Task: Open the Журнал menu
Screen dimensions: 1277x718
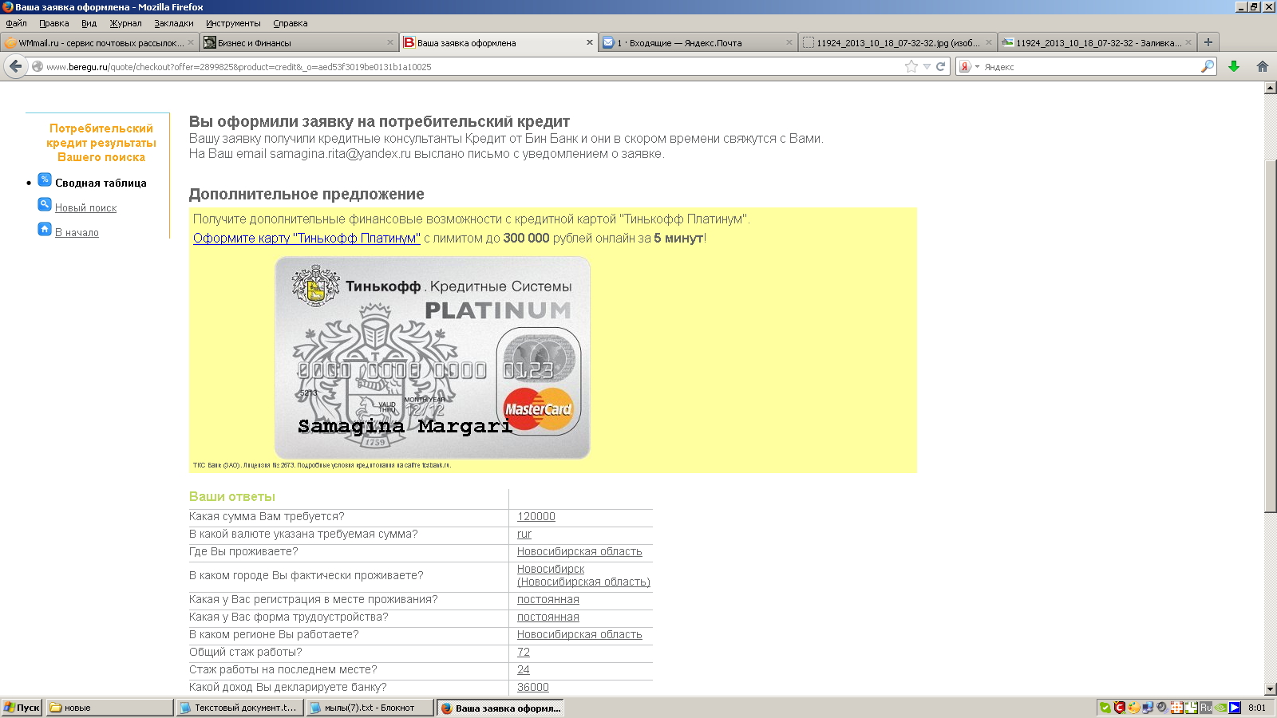Action: pyautogui.click(x=125, y=23)
